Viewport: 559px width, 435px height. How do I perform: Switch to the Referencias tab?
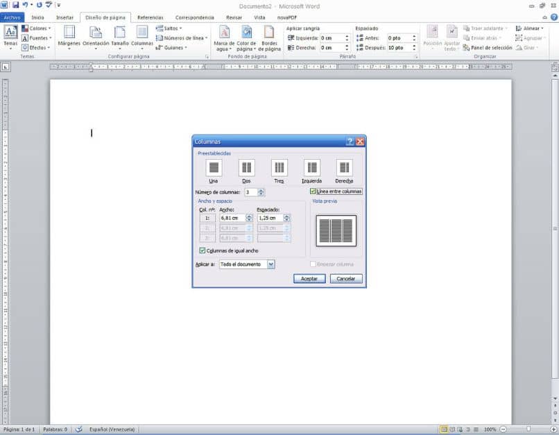(150, 17)
